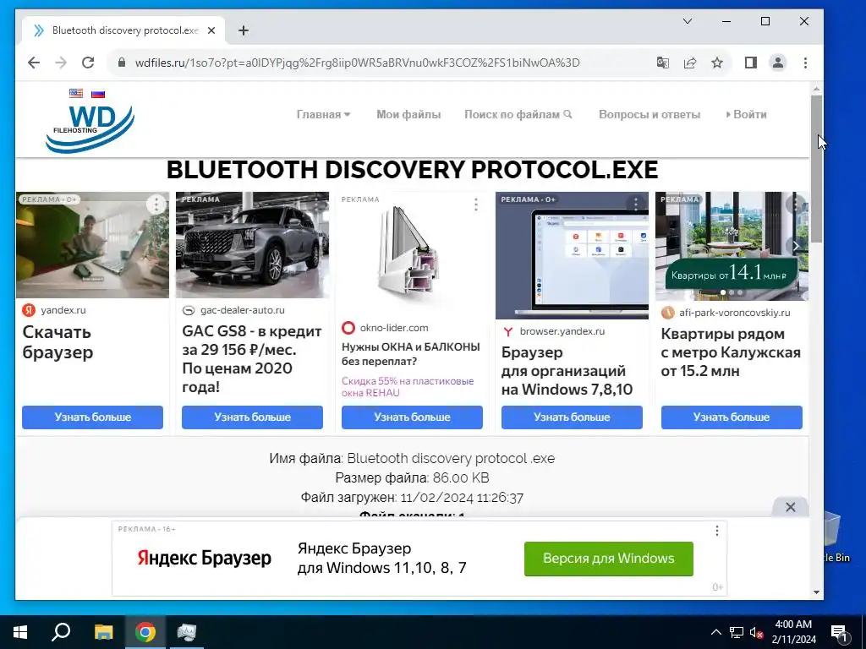
Task: Close the Bluetooth discovery protocol.exe tab
Action: click(x=211, y=30)
